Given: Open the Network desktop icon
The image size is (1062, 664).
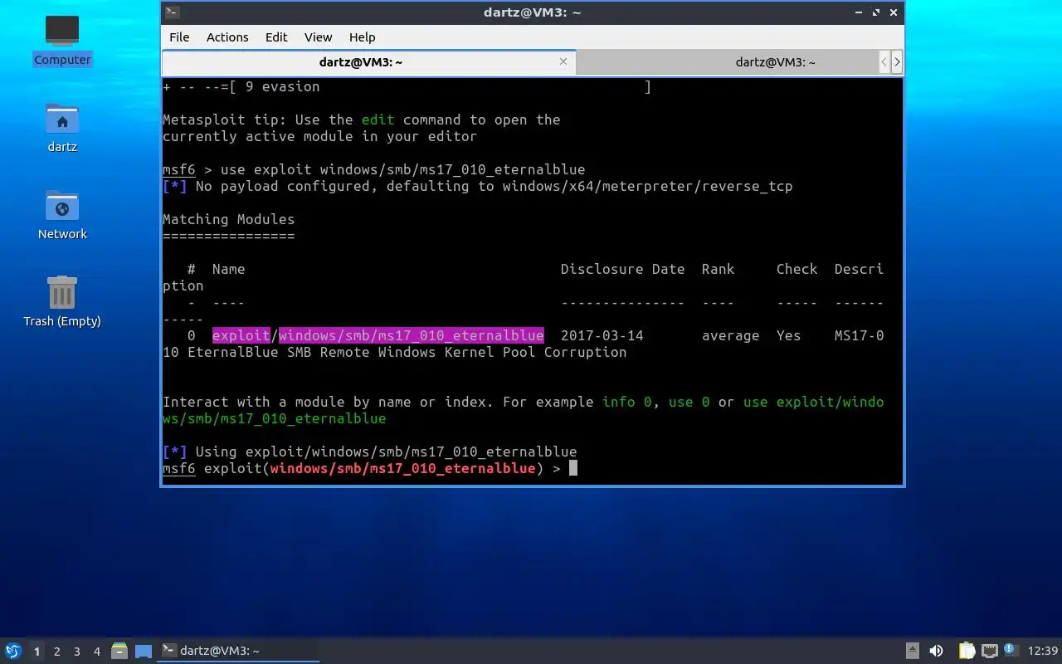Looking at the screenshot, I should point(62,215).
